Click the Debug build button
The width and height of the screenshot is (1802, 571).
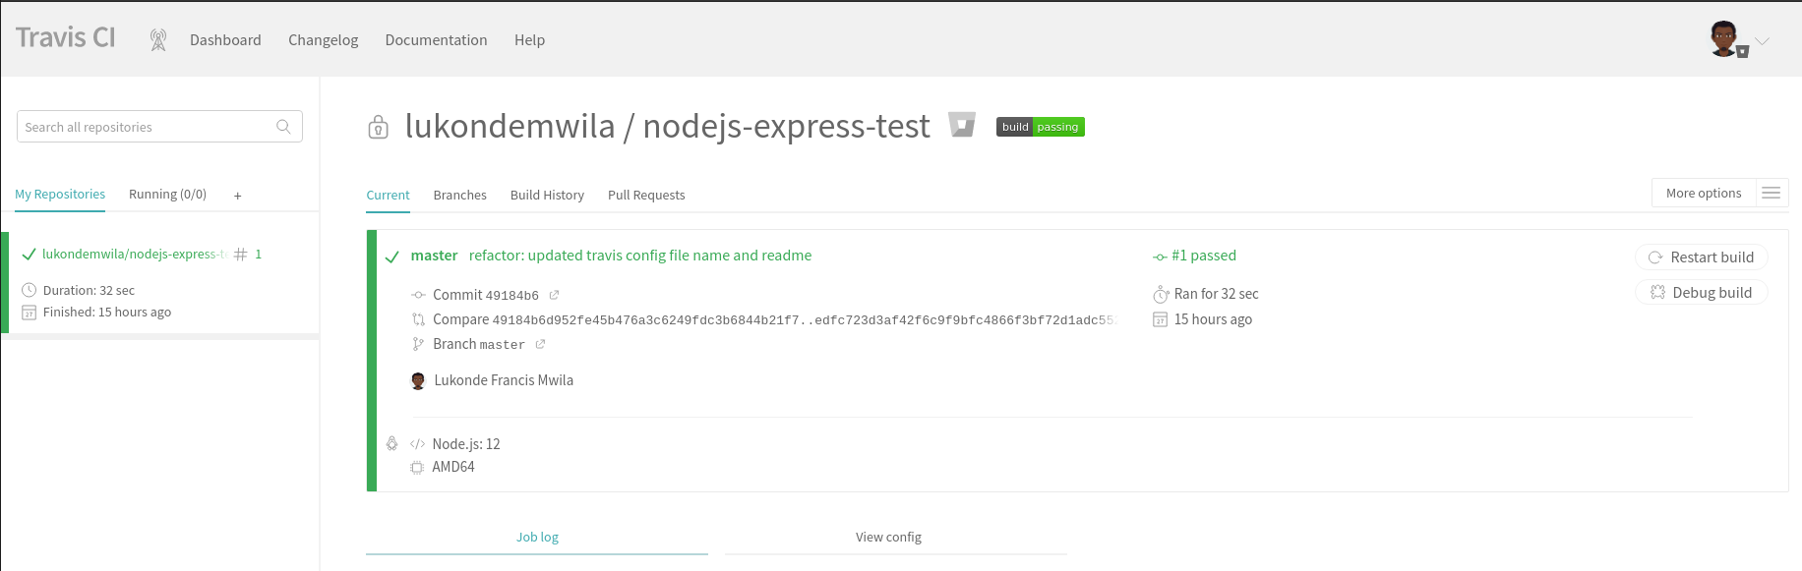tap(1701, 293)
